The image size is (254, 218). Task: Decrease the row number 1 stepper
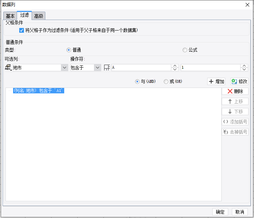pyautogui.click(x=244, y=69)
